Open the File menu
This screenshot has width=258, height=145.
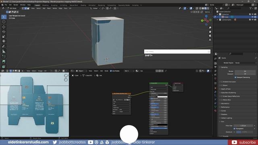pos(6,5)
